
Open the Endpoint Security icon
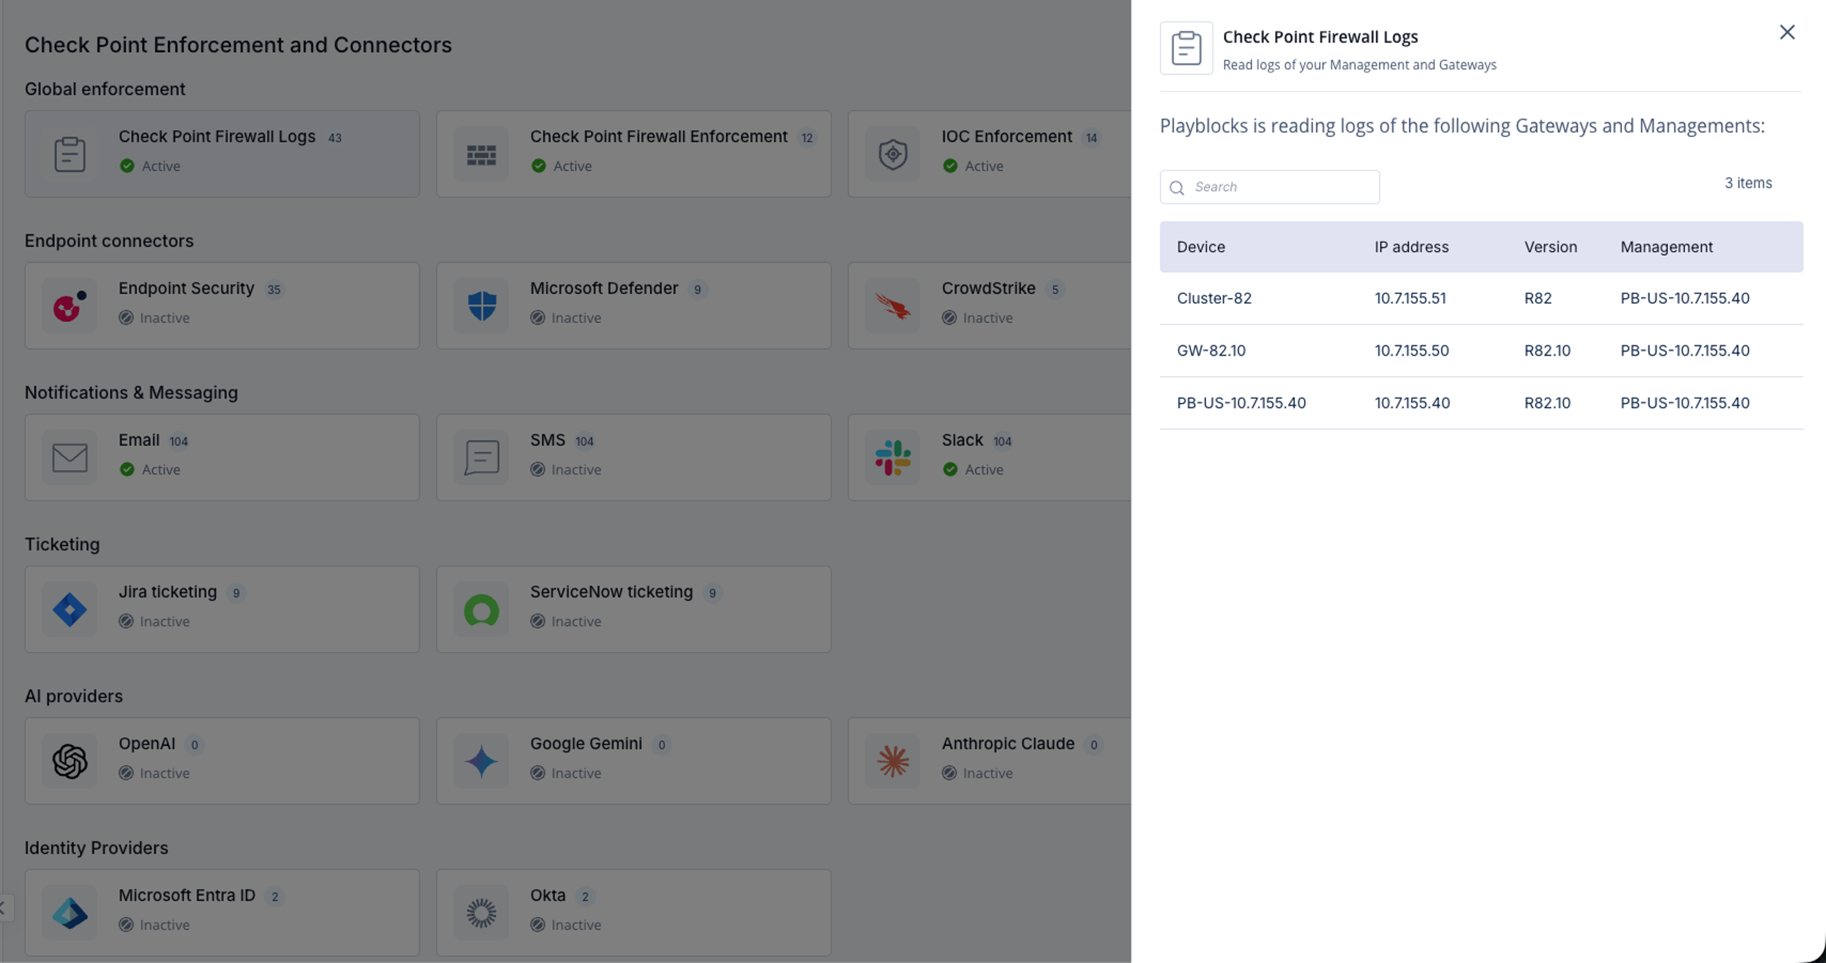coord(70,306)
